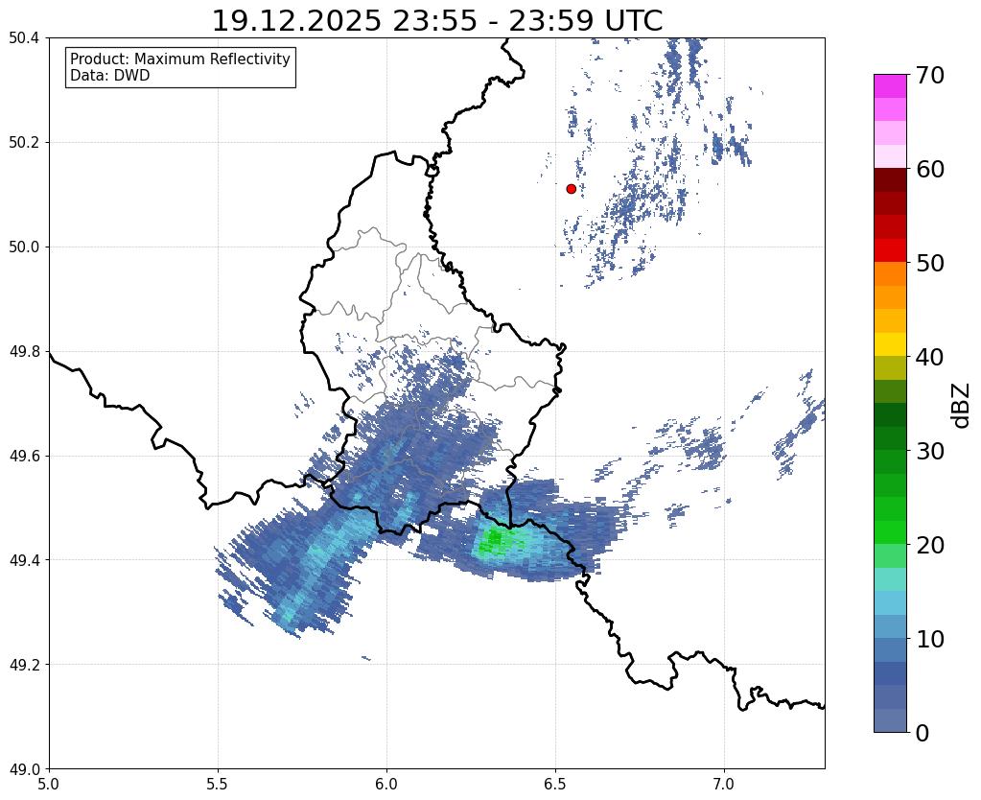Click the 49.0 latitude tick label
Viewport: 981px width, 800px height.
[24, 768]
